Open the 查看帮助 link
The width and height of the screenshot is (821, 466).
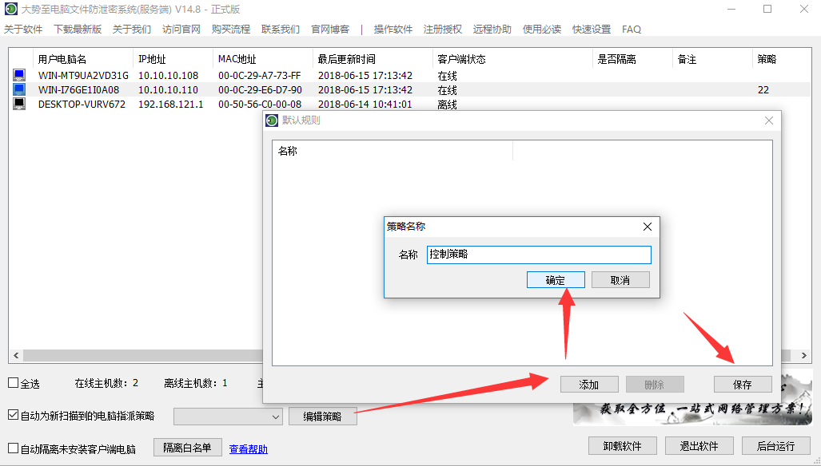(x=248, y=449)
